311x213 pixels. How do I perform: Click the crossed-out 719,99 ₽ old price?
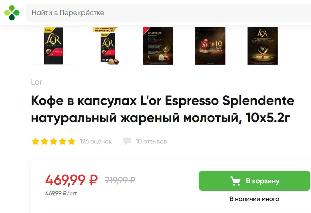click(120, 180)
